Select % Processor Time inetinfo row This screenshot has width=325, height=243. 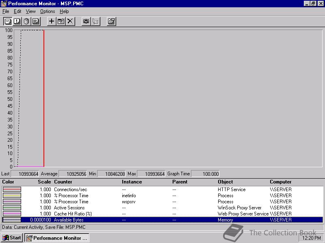(162, 196)
